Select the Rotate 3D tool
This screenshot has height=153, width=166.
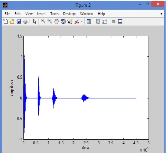[63, 22]
